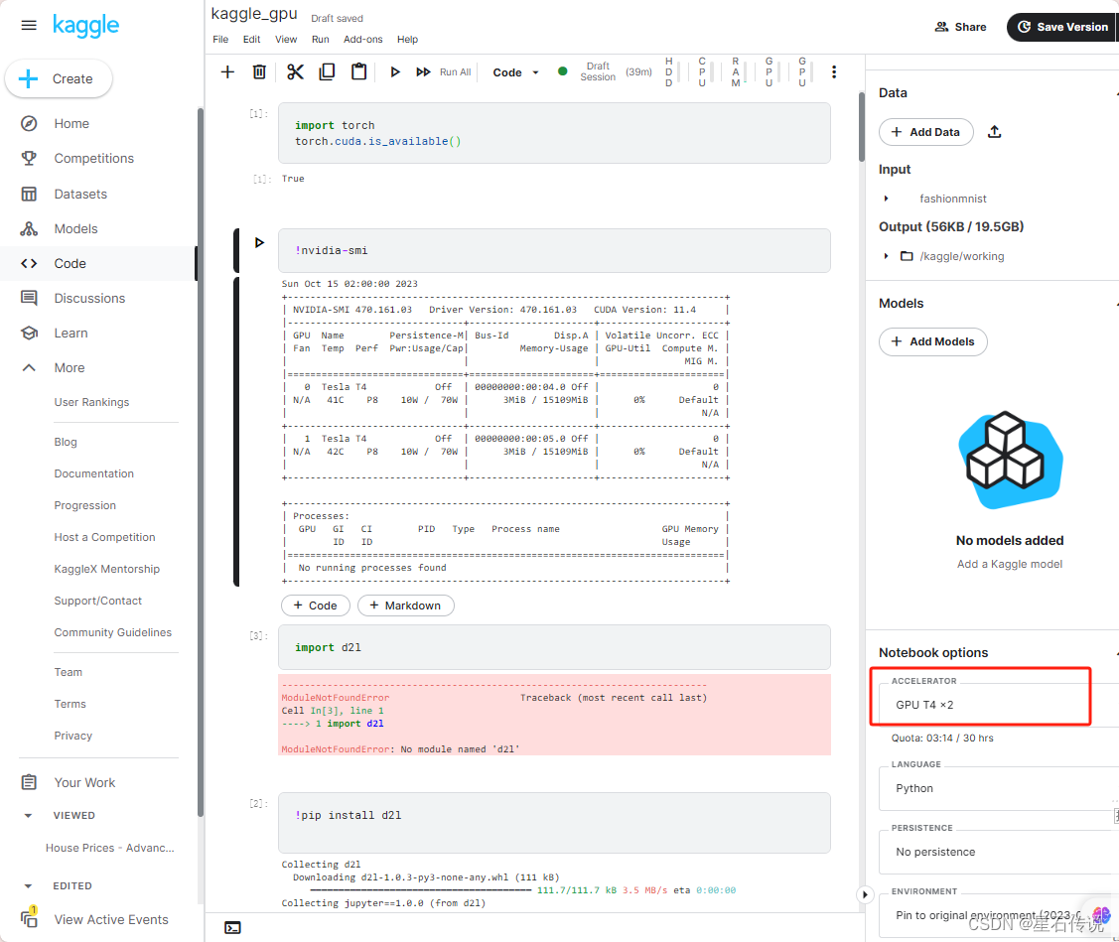The width and height of the screenshot is (1119, 942).
Task: Open Your Work in sidebar
Action: tap(84, 783)
